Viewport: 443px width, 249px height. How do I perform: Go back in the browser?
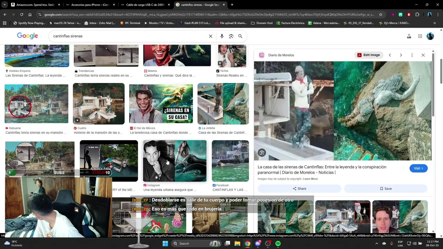coord(5,15)
